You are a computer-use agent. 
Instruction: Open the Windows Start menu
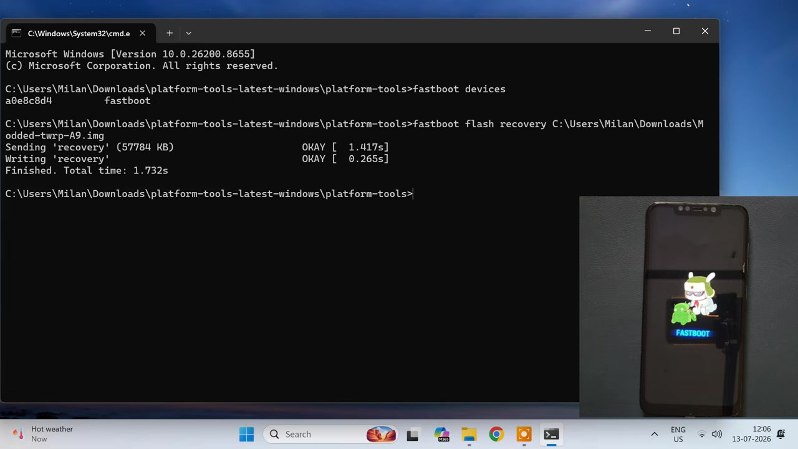[x=246, y=434]
